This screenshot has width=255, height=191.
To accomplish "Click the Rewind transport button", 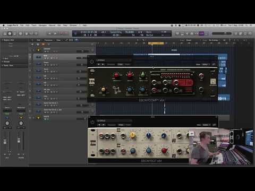I will tap(49, 33).
